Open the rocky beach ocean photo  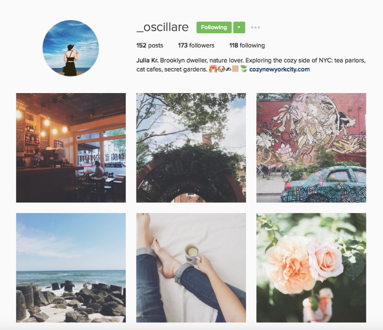pyautogui.click(x=71, y=268)
